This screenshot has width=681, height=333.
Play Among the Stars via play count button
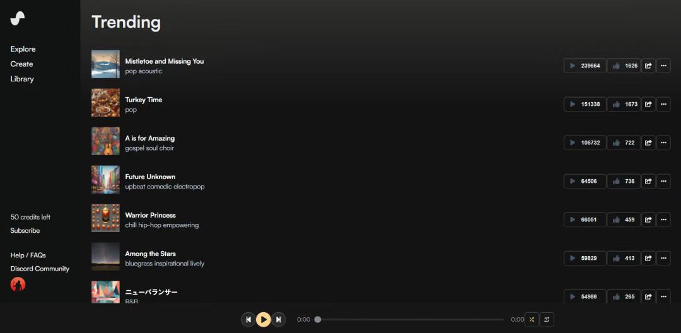point(585,259)
